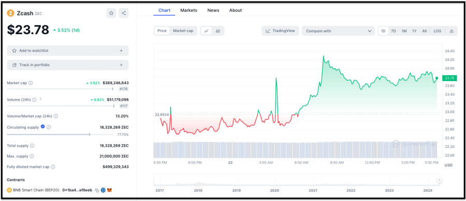Click the $499,329,343 fully diluted value
The width and height of the screenshot is (466, 201).
115,167
